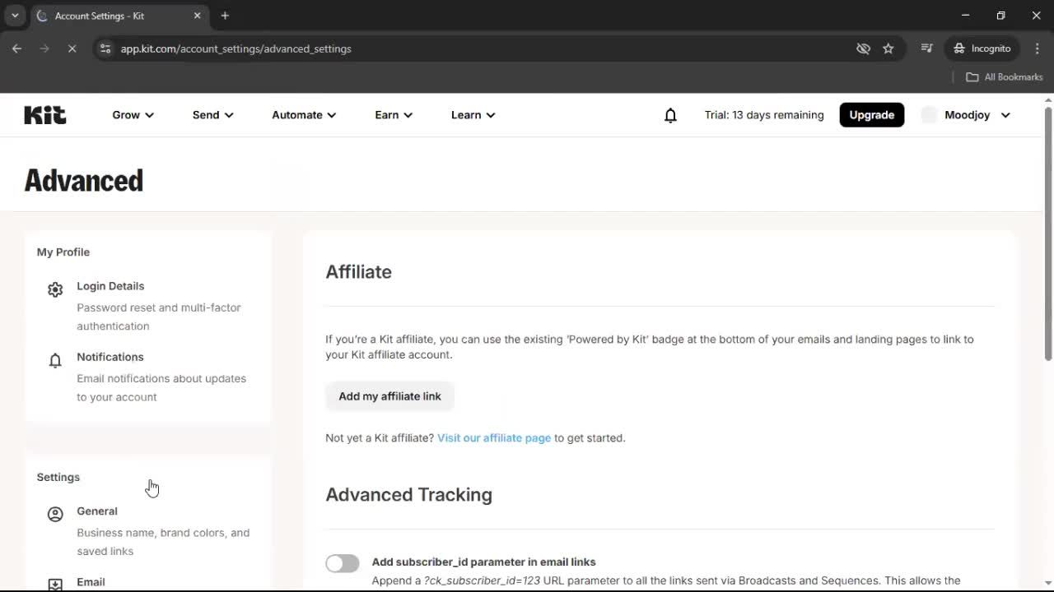Open notifications via the bell icon

pyautogui.click(x=670, y=114)
